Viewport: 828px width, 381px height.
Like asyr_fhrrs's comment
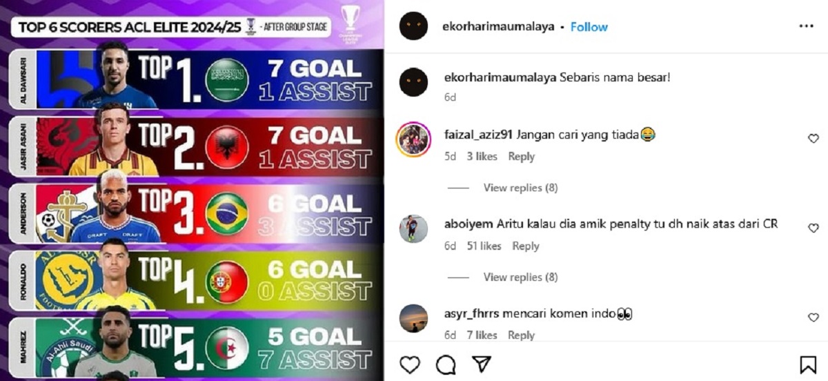pos(813,317)
